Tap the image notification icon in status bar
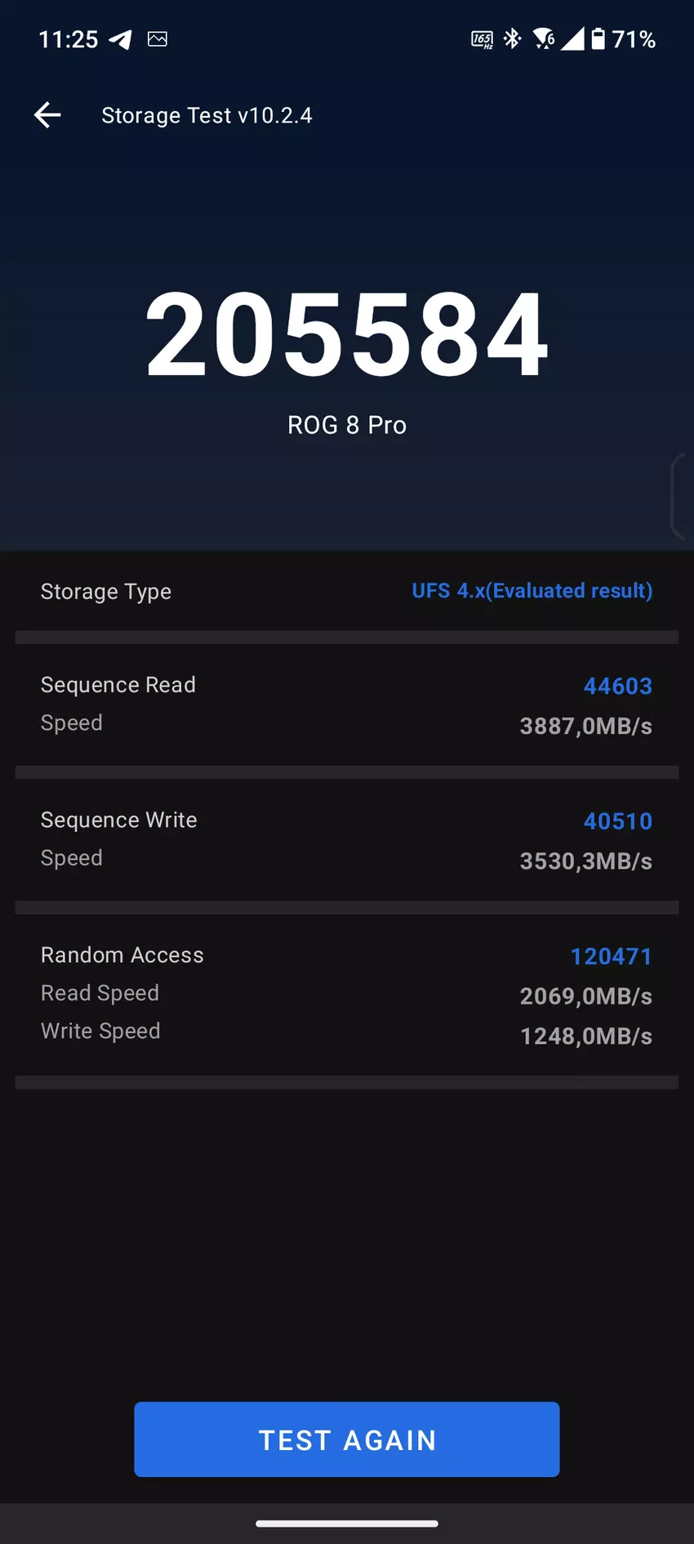The width and height of the screenshot is (694, 1544). (x=158, y=39)
